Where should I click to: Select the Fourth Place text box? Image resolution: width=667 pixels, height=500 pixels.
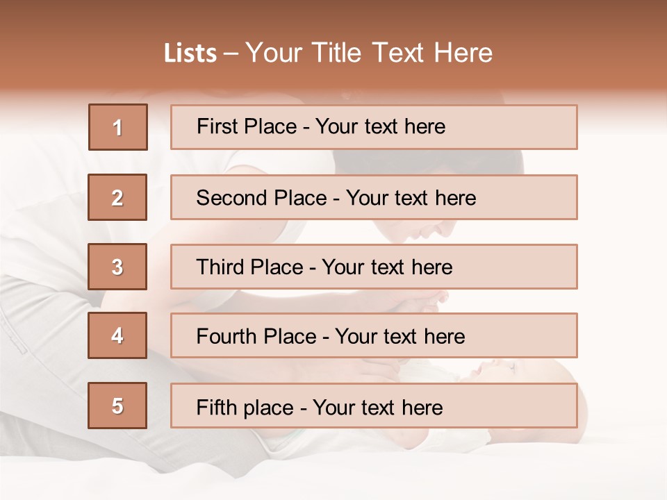(374, 336)
